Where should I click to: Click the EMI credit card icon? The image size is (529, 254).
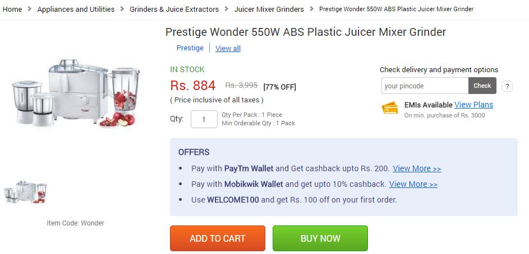tap(390, 108)
